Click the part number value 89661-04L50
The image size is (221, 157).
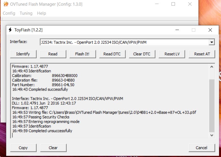click(63, 85)
